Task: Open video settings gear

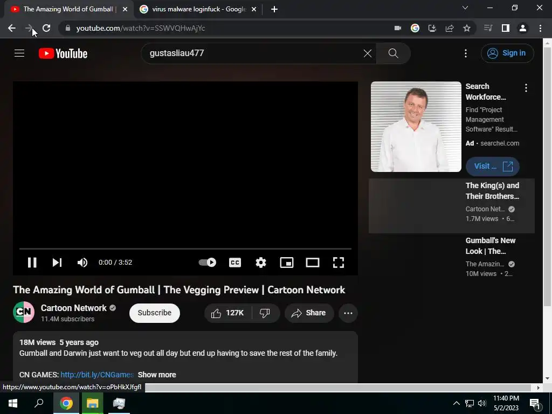Action: click(261, 263)
